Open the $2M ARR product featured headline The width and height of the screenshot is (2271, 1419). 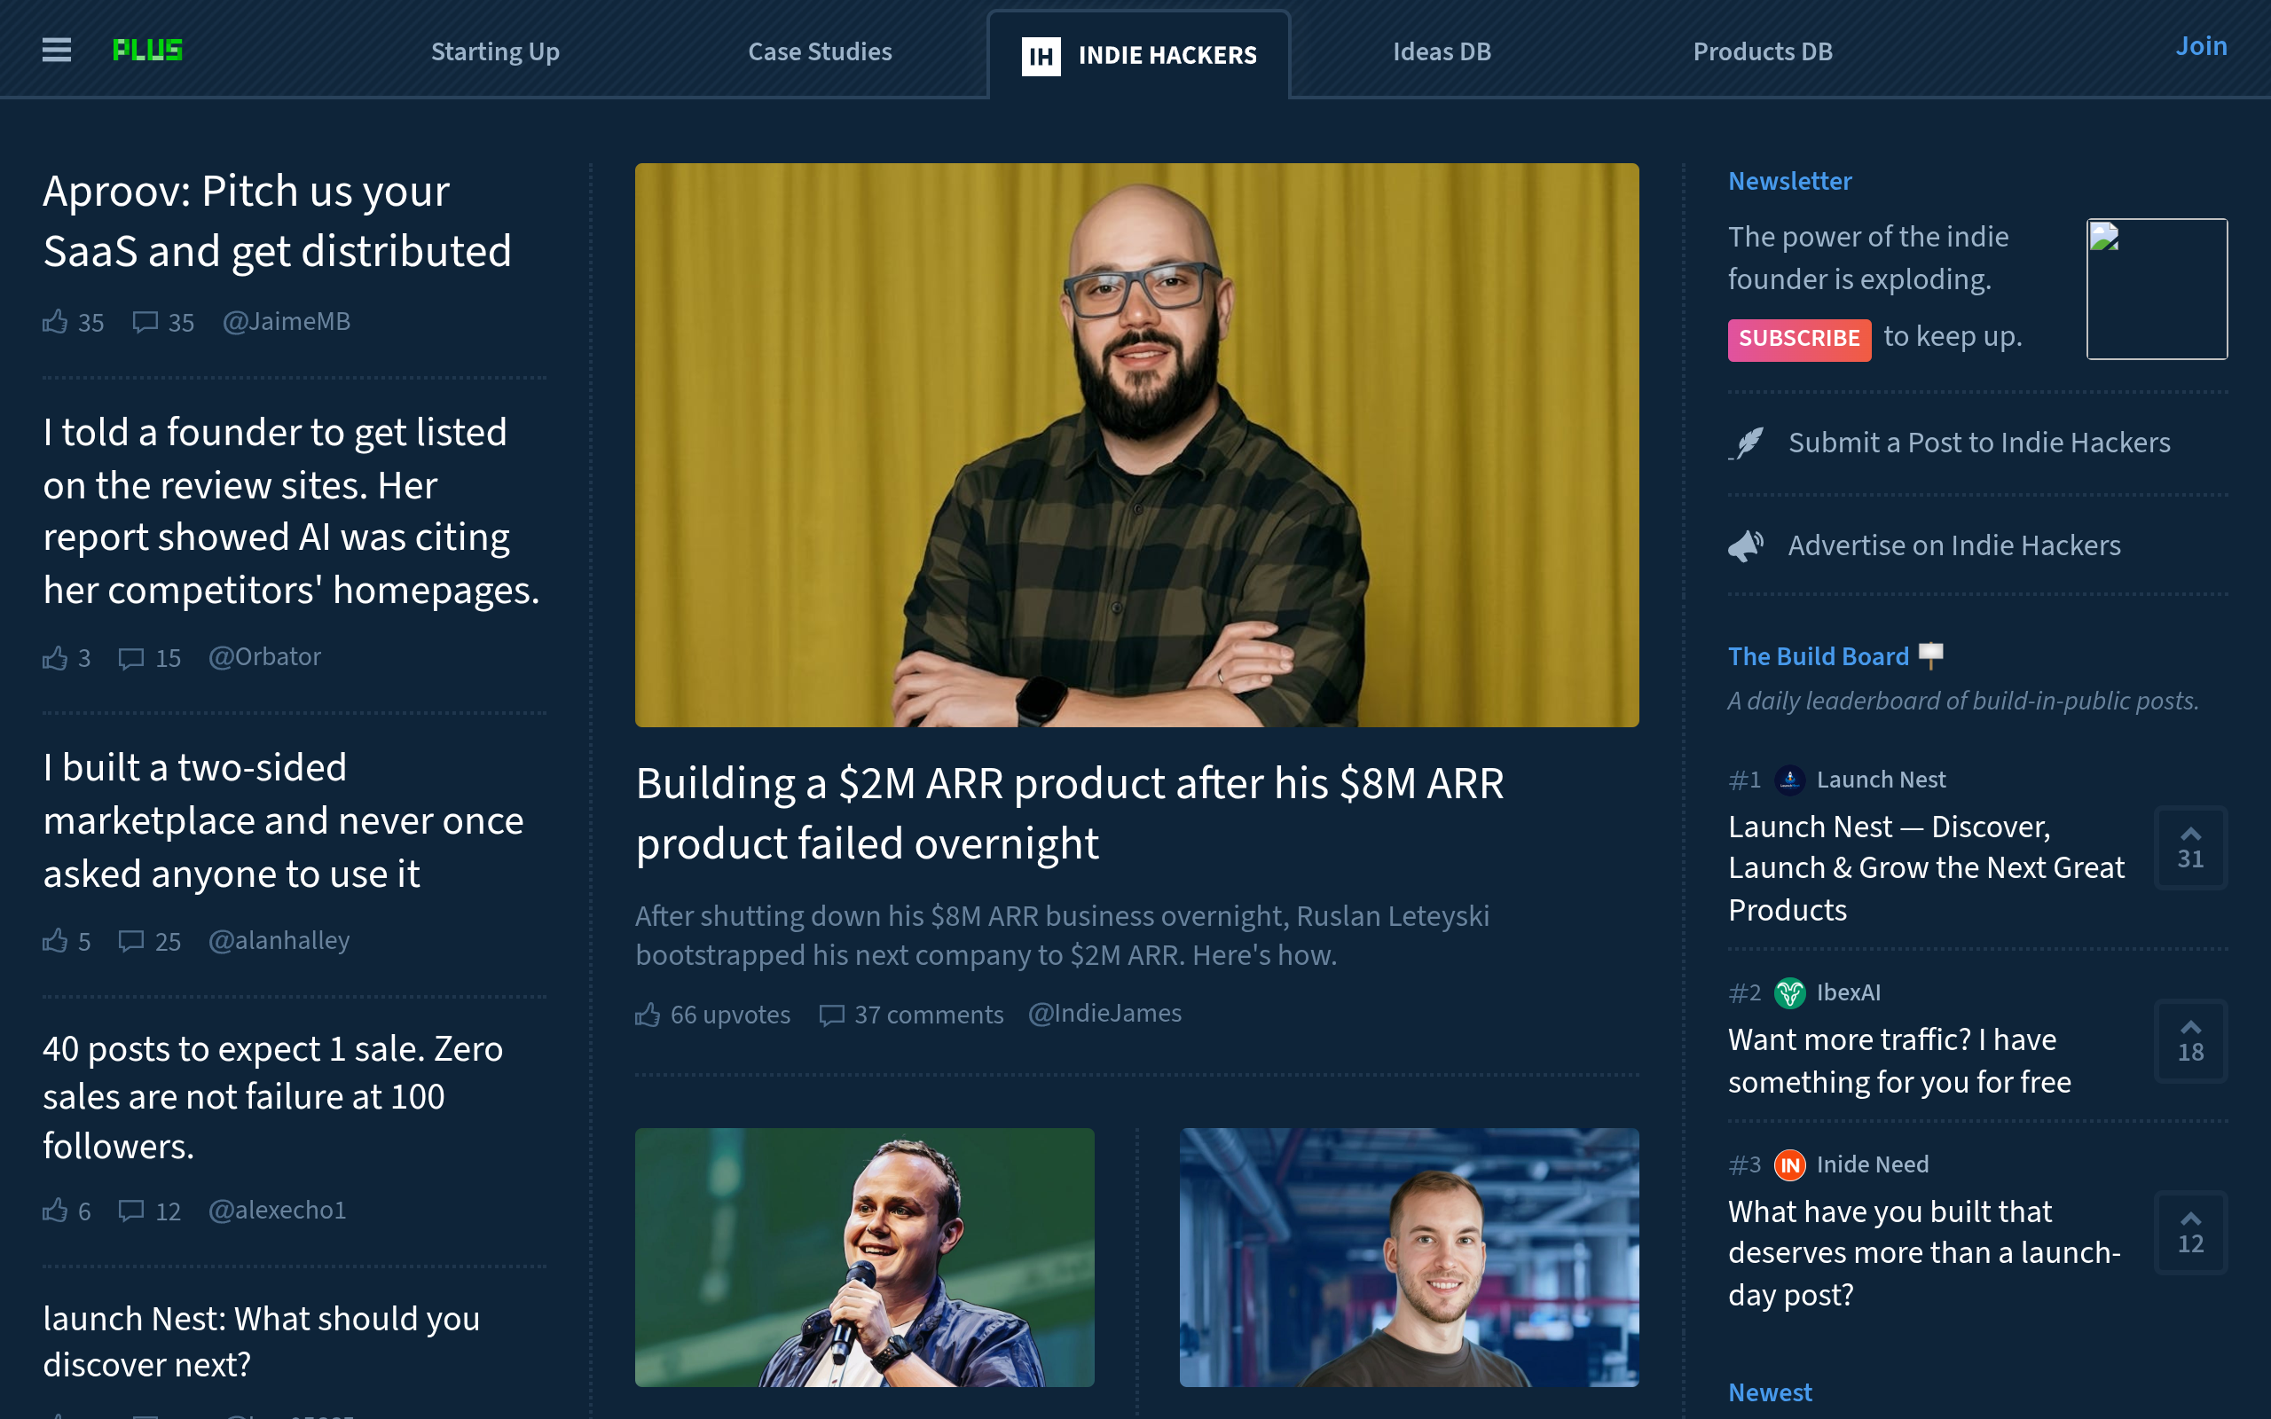[x=1069, y=813]
